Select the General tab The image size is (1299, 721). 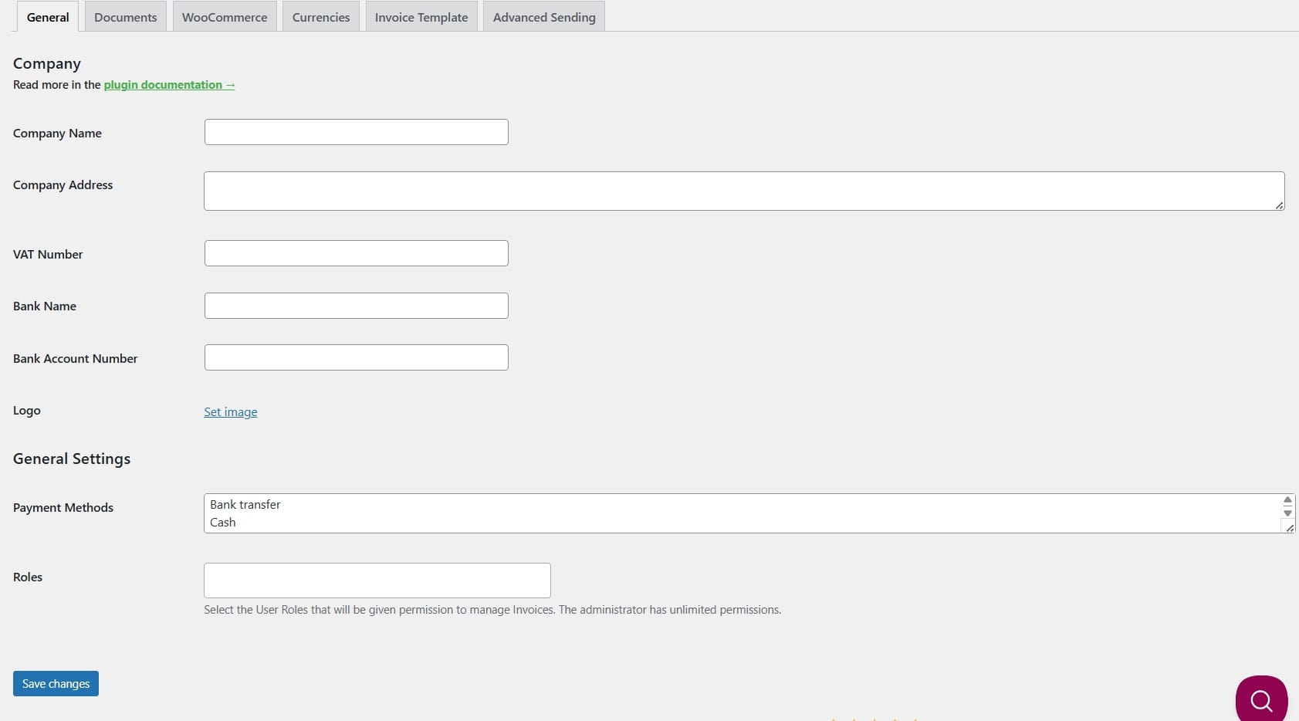click(47, 16)
